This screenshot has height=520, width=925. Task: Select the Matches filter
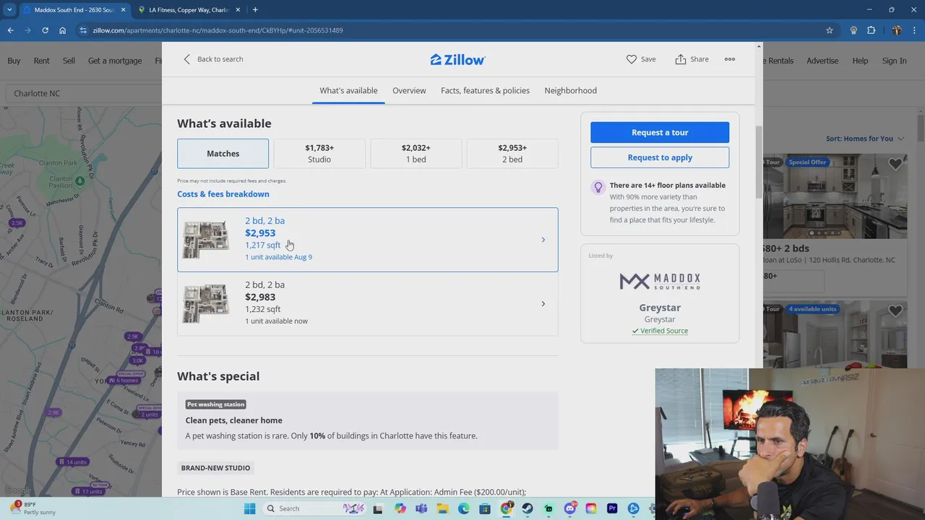point(223,153)
